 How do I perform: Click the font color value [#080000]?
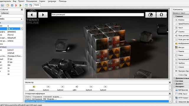click(12, 32)
